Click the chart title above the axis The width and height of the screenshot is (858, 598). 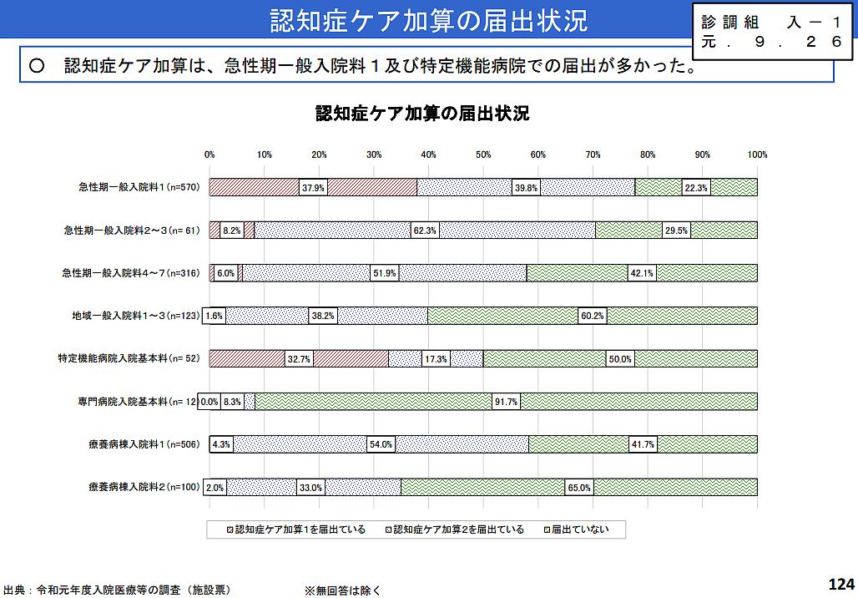coord(421,114)
